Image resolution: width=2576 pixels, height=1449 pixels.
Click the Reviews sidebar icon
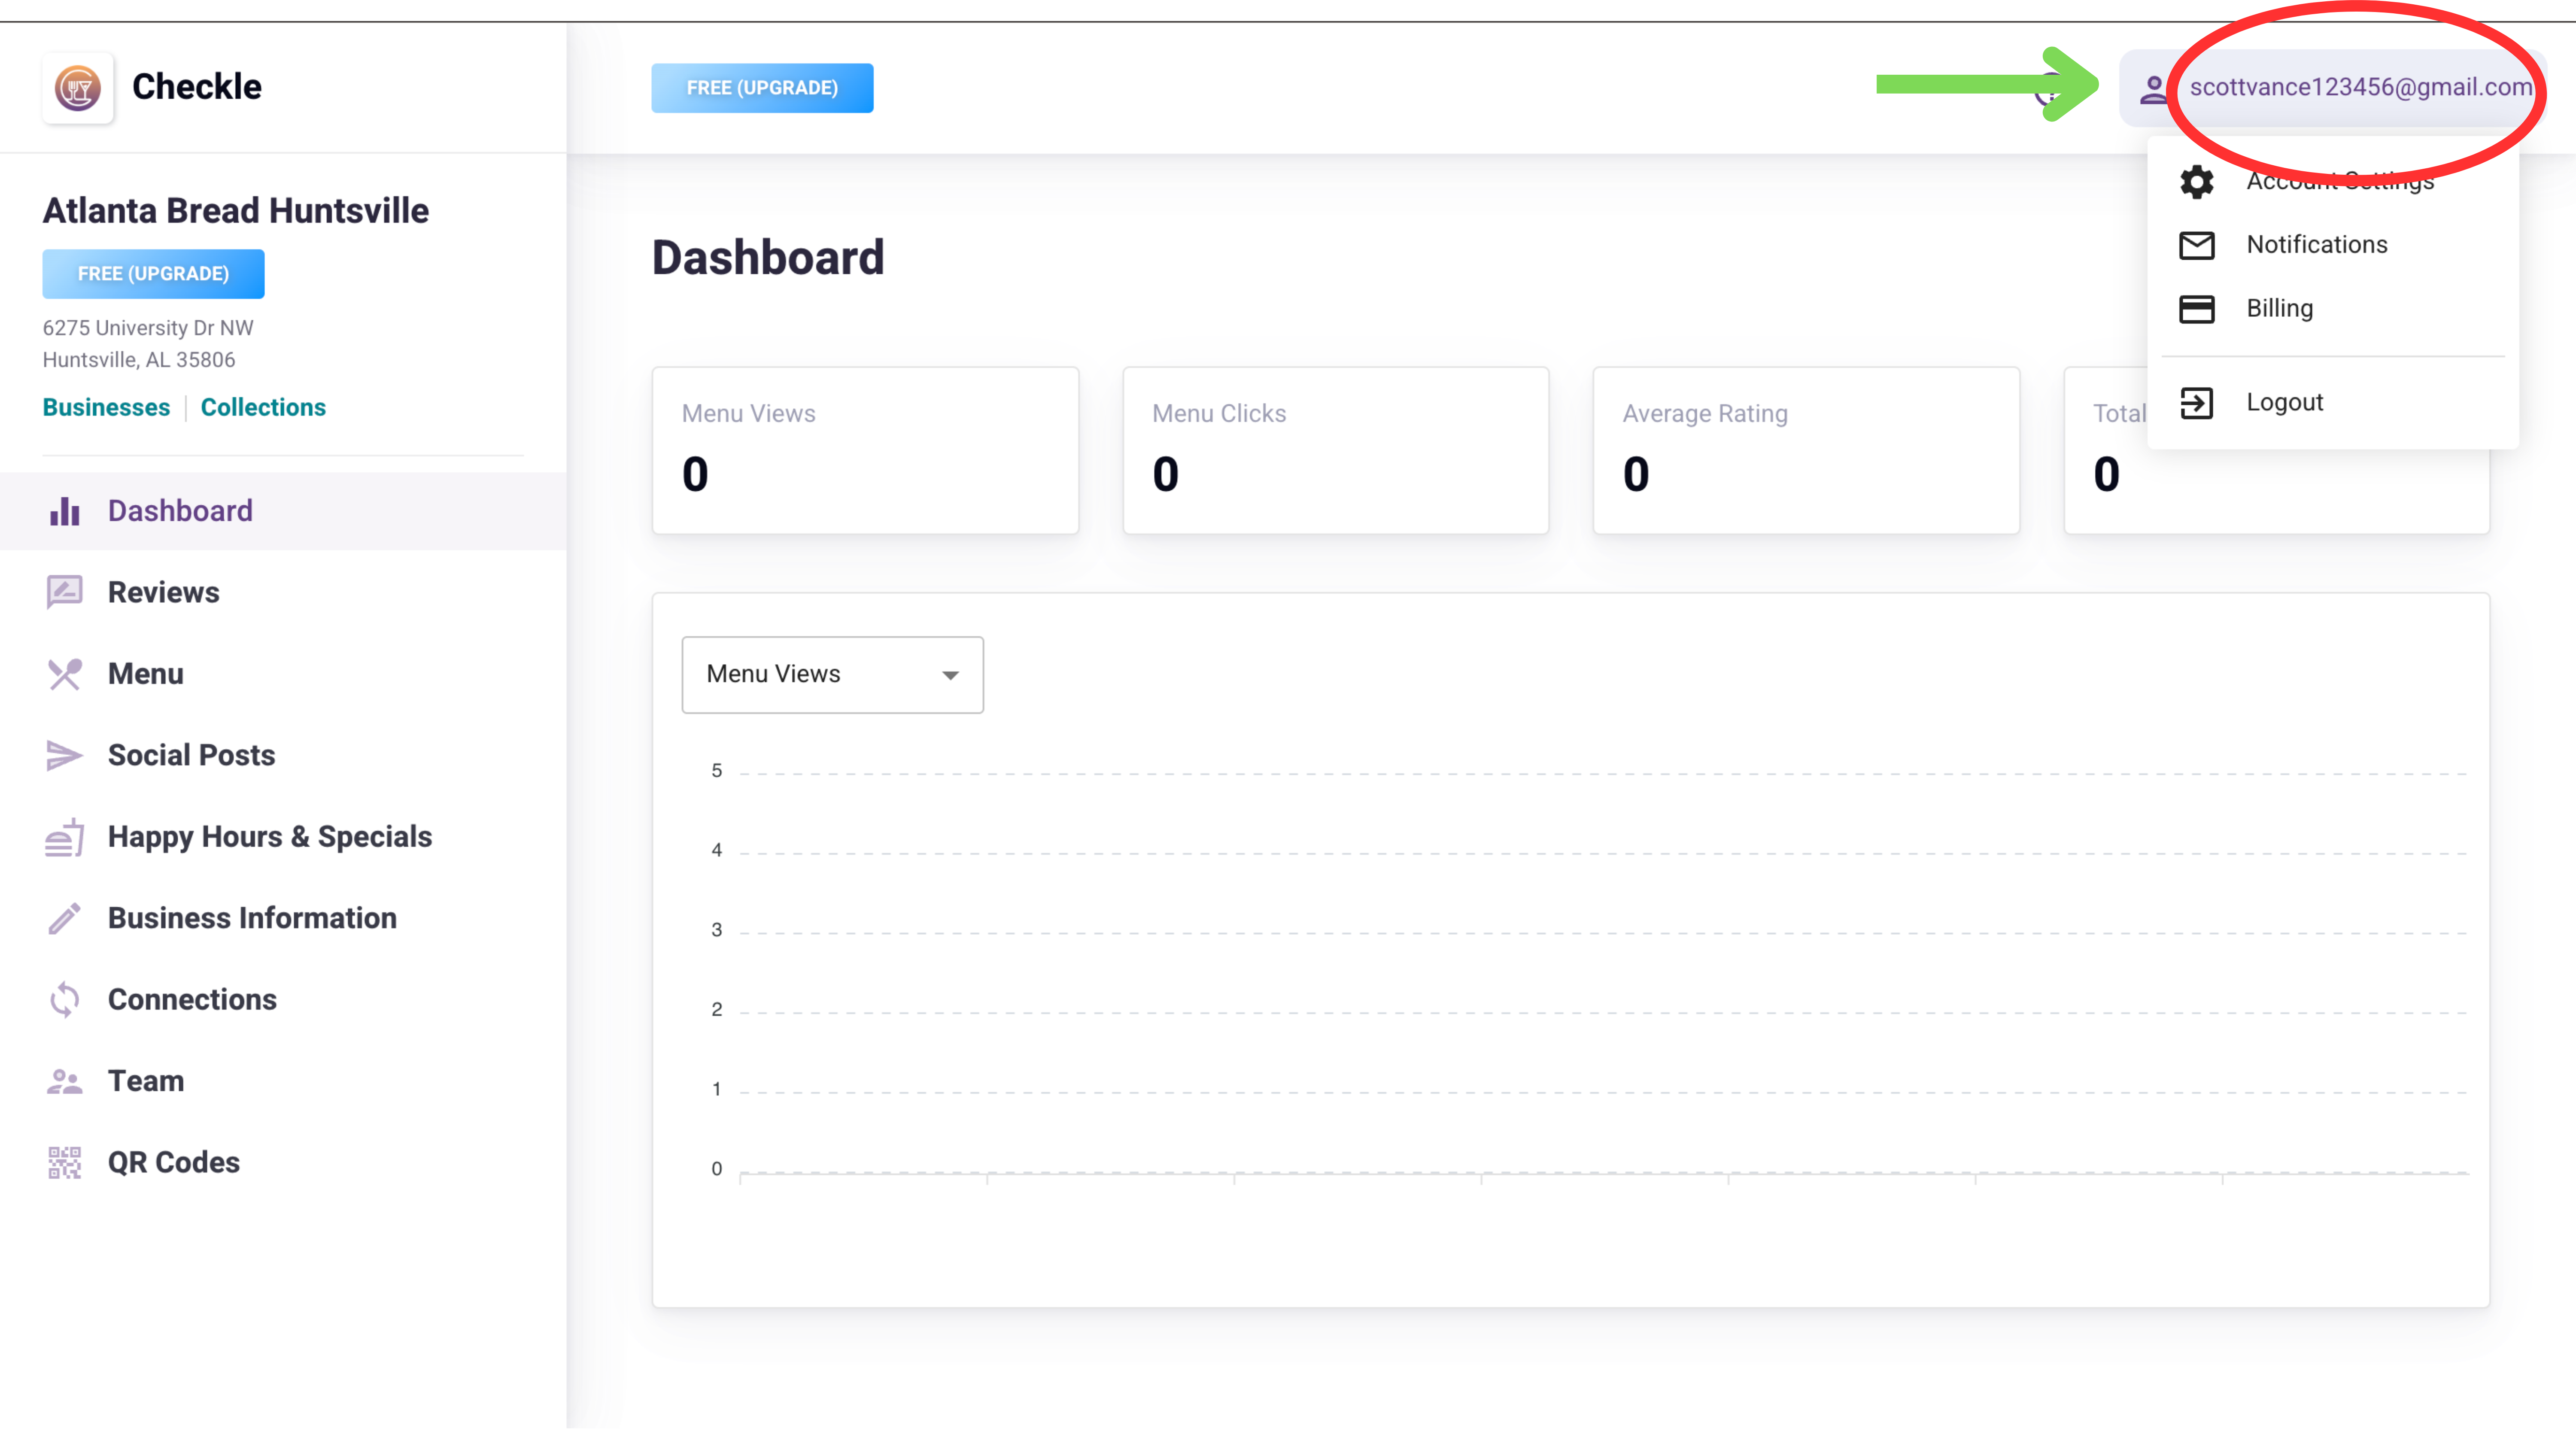coord(65,592)
